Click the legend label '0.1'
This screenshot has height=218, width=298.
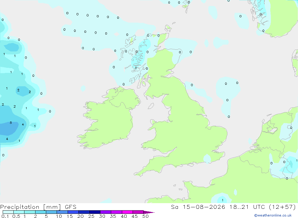[x=5, y=216]
